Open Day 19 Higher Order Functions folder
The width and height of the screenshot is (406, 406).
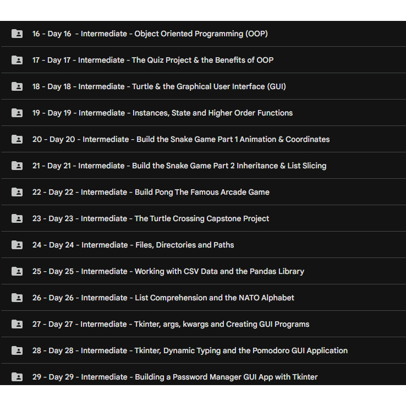click(x=162, y=113)
